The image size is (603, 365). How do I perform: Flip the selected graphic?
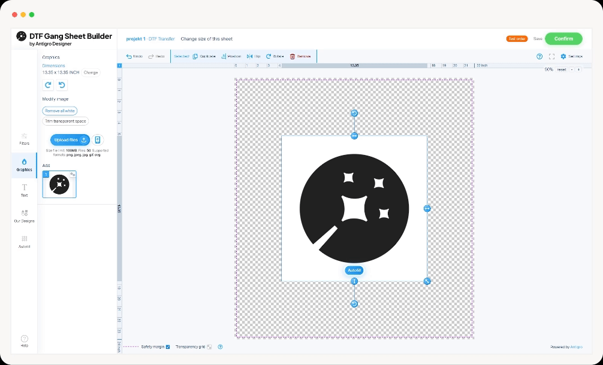point(256,56)
